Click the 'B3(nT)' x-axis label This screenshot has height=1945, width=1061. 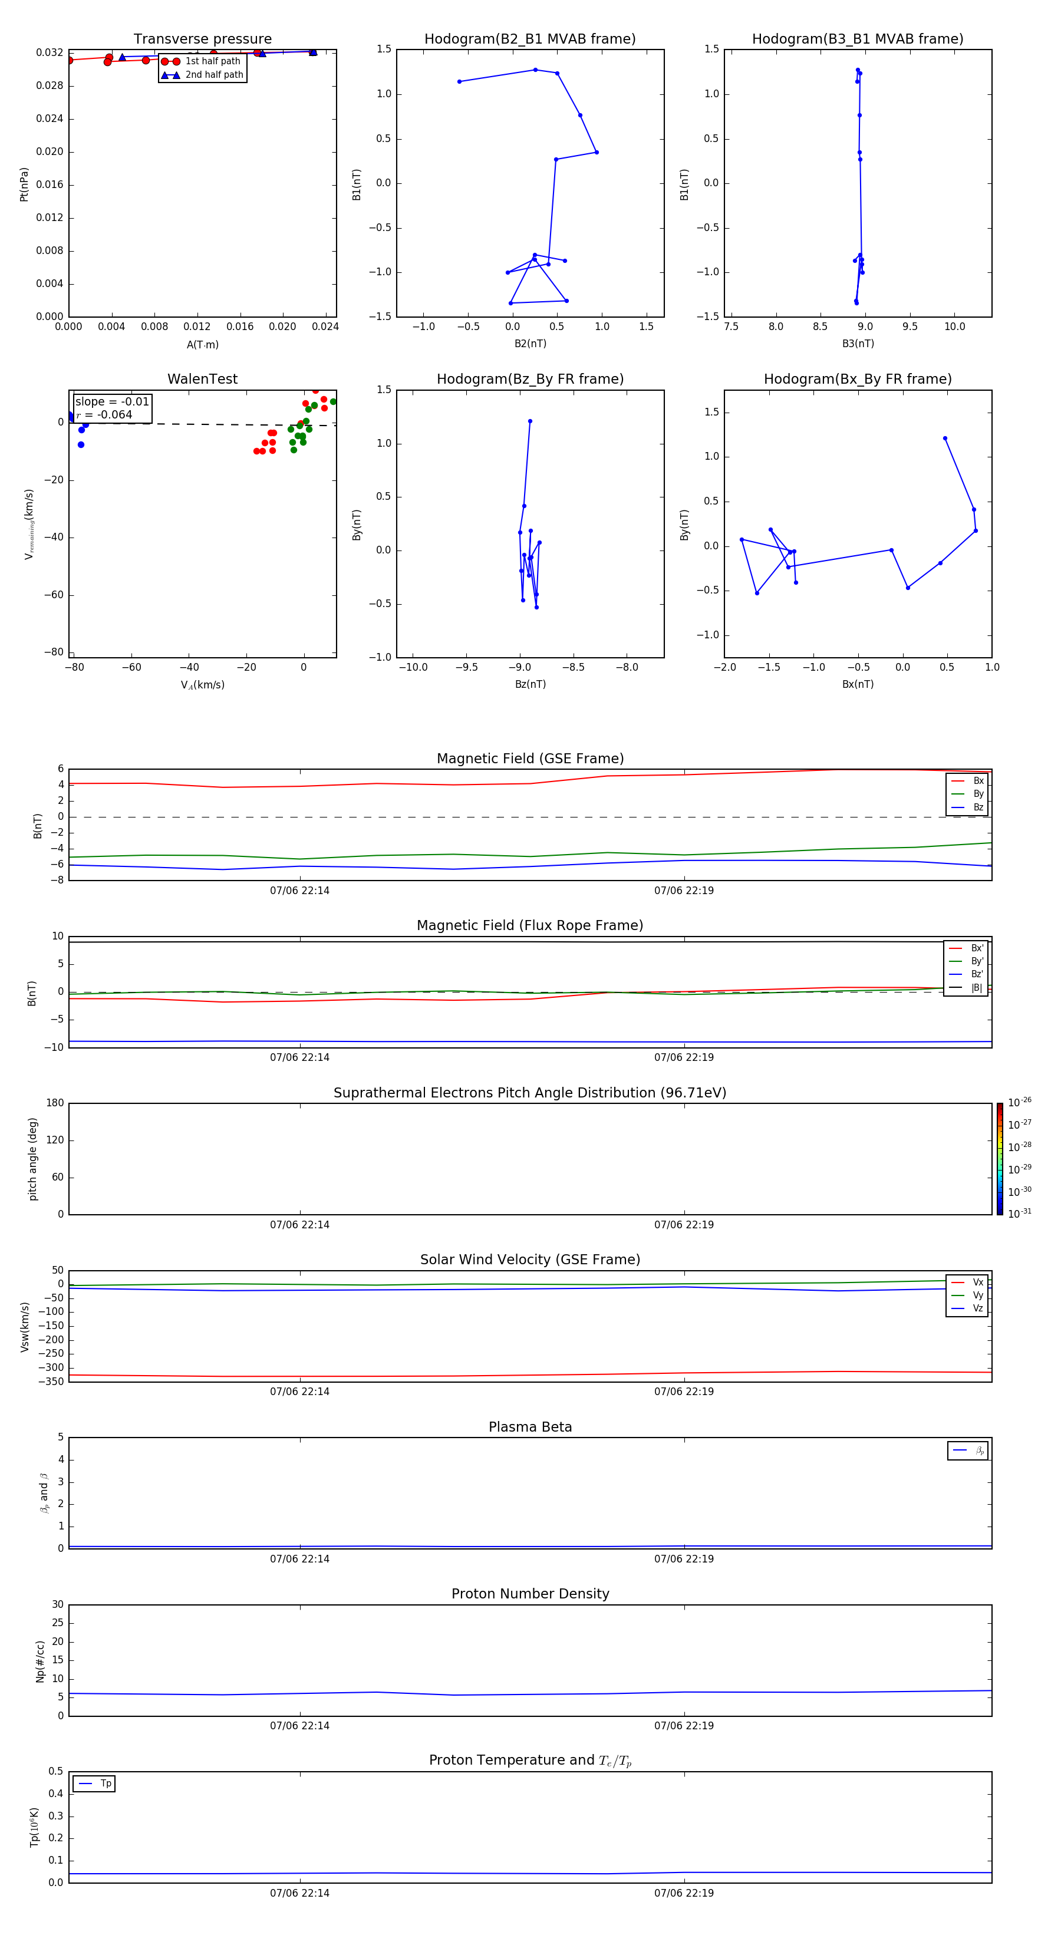click(858, 344)
